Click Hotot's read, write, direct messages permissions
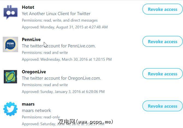Viewport: 183px width, 128px height. (x=60, y=20)
